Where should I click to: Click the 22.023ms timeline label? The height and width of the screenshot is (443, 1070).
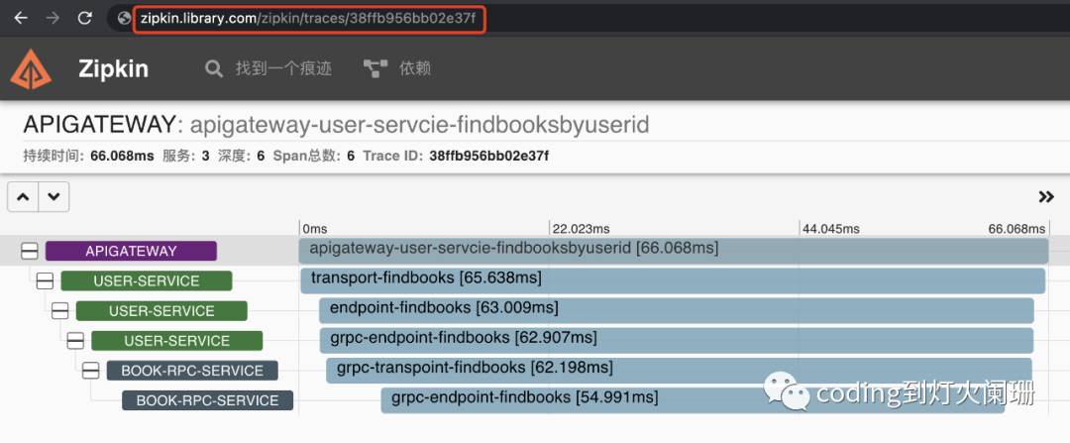pyautogui.click(x=581, y=229)
